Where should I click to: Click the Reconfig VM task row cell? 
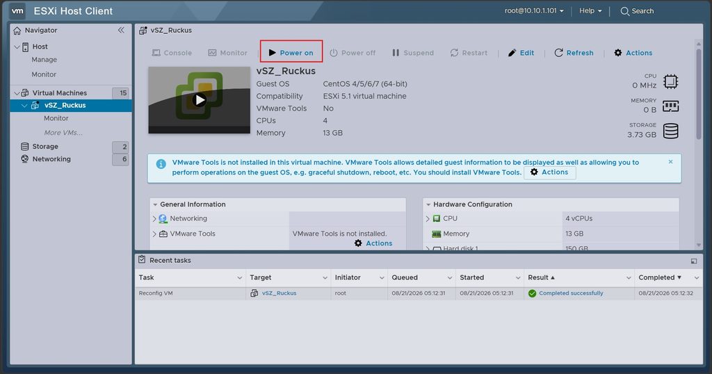pyautogui.click(x=191, y=293)
